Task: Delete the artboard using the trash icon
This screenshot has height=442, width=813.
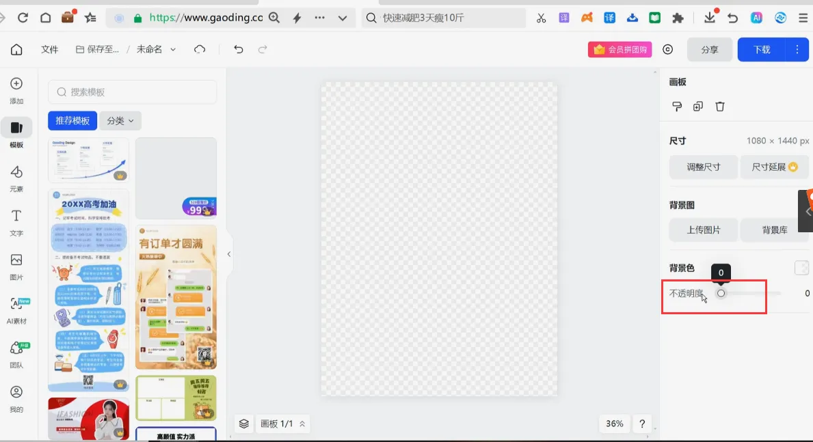Action: (720, 107)
